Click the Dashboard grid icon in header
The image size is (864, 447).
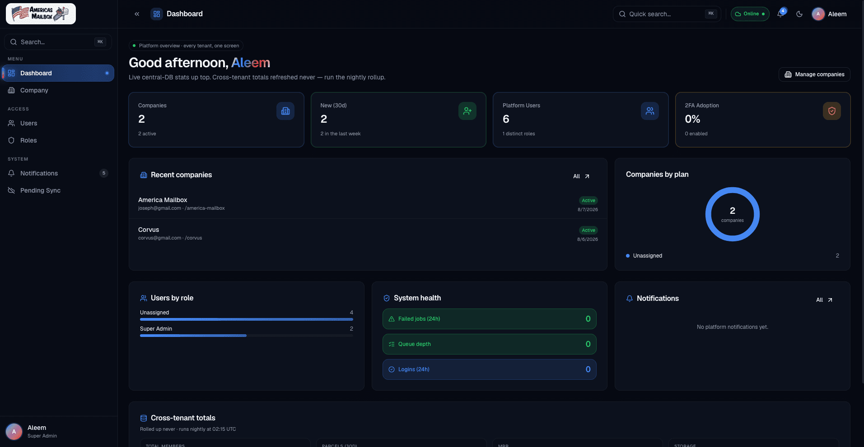157,14
